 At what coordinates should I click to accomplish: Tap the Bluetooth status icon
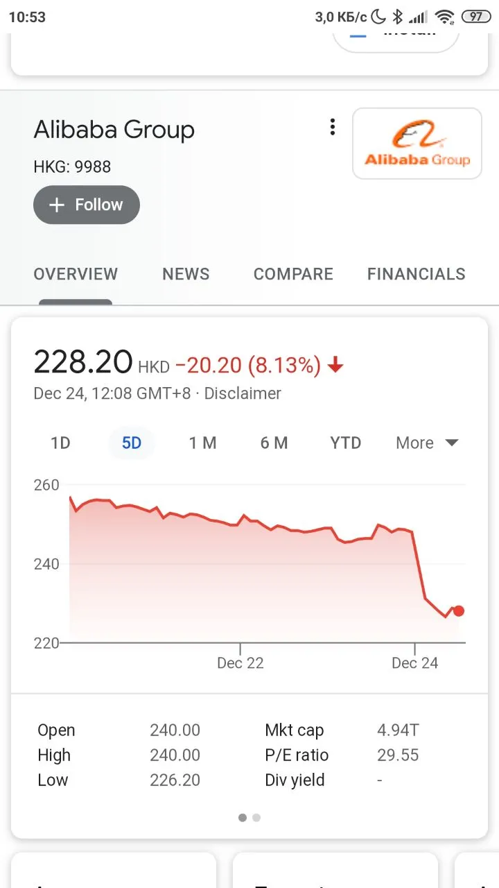[397, 17]
